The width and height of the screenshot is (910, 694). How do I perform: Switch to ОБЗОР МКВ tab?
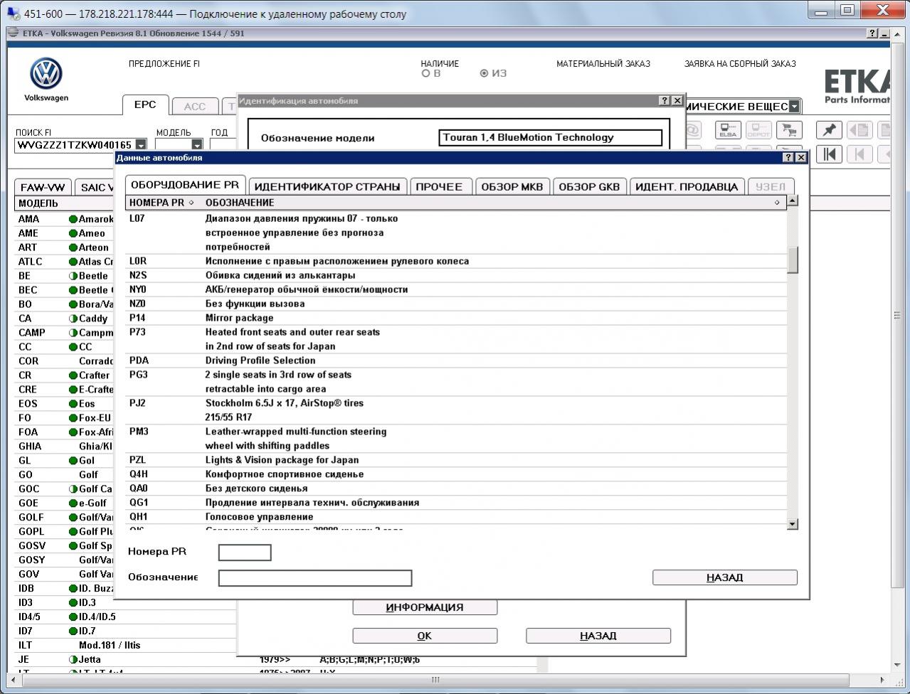[x=512, y=186]
